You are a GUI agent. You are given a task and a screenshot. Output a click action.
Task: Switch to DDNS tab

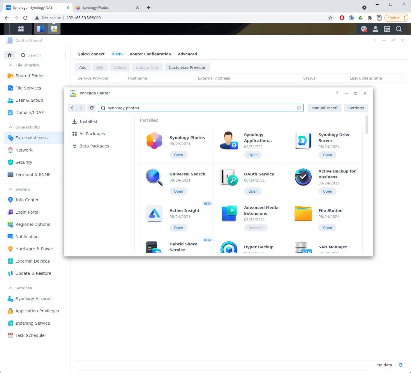point(117,54)
